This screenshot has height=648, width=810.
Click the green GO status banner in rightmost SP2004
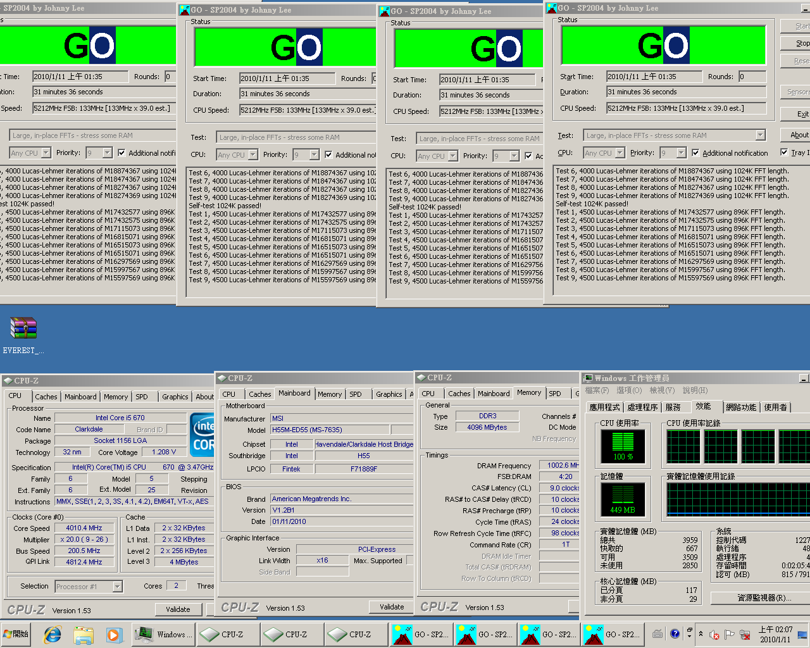pyautogui.click(x=663, y=45)
